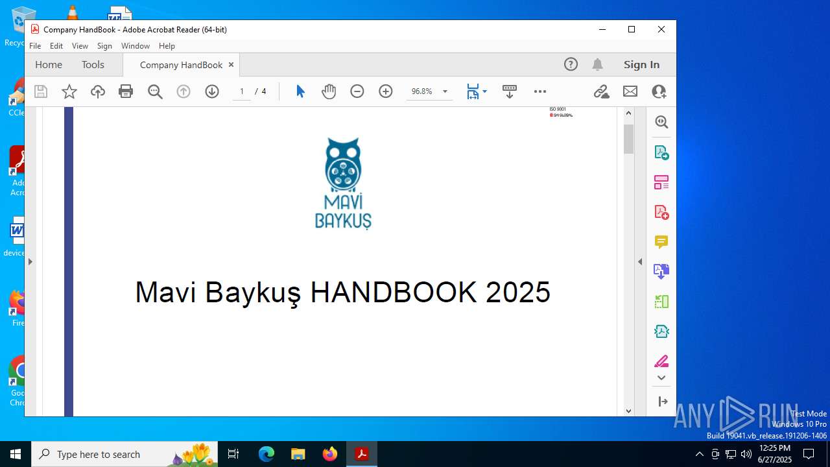Open the Compress PDF tool in right pane
The image size is (830, 467).
click(661, 331)
